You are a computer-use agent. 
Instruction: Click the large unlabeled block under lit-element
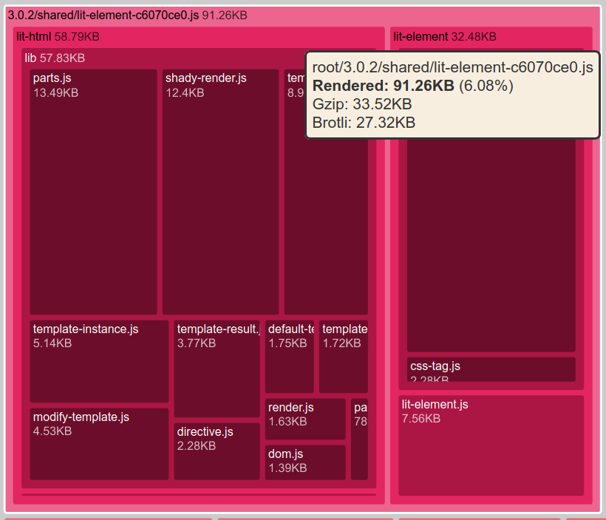pyautogui.click(x=491, y=245)
